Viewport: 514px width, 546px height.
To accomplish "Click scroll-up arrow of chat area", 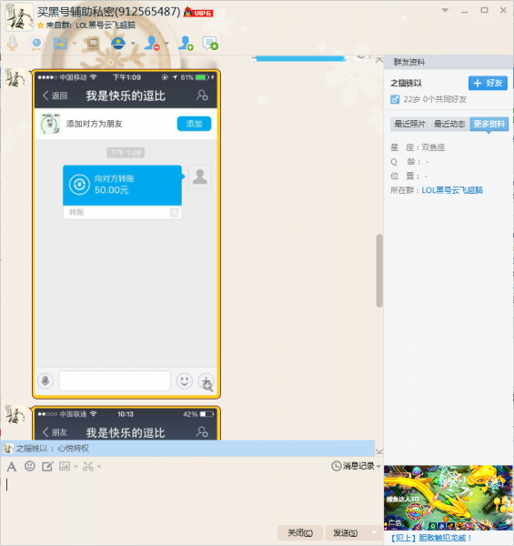I will point(379,60).
